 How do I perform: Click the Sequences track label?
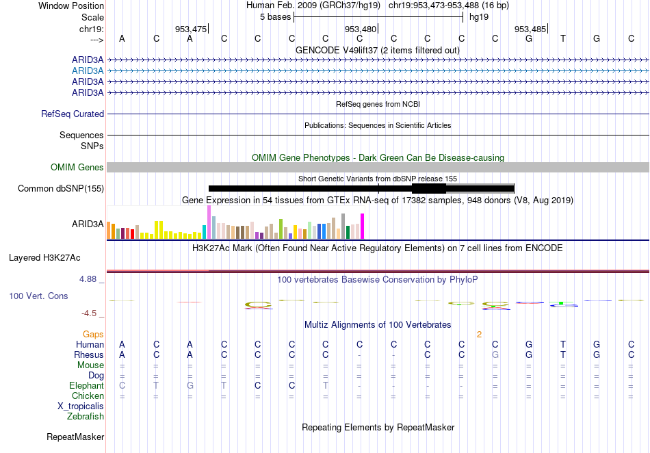(x=81, y=135)
